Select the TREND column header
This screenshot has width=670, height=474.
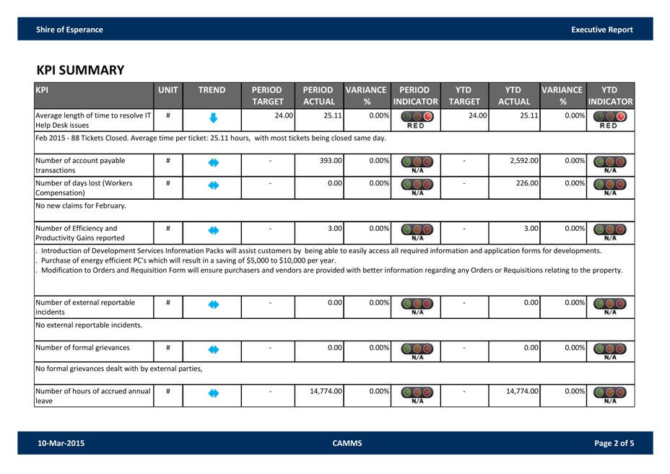tap(212, 90)
